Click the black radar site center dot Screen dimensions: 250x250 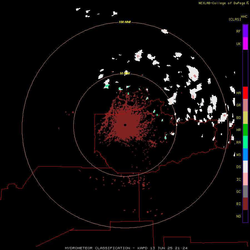125,125
